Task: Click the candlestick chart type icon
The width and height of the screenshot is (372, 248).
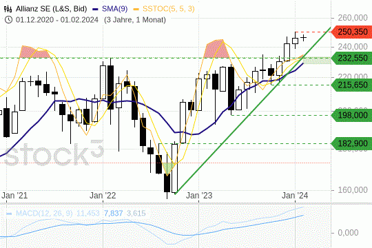Action: (x=8, y=9)
